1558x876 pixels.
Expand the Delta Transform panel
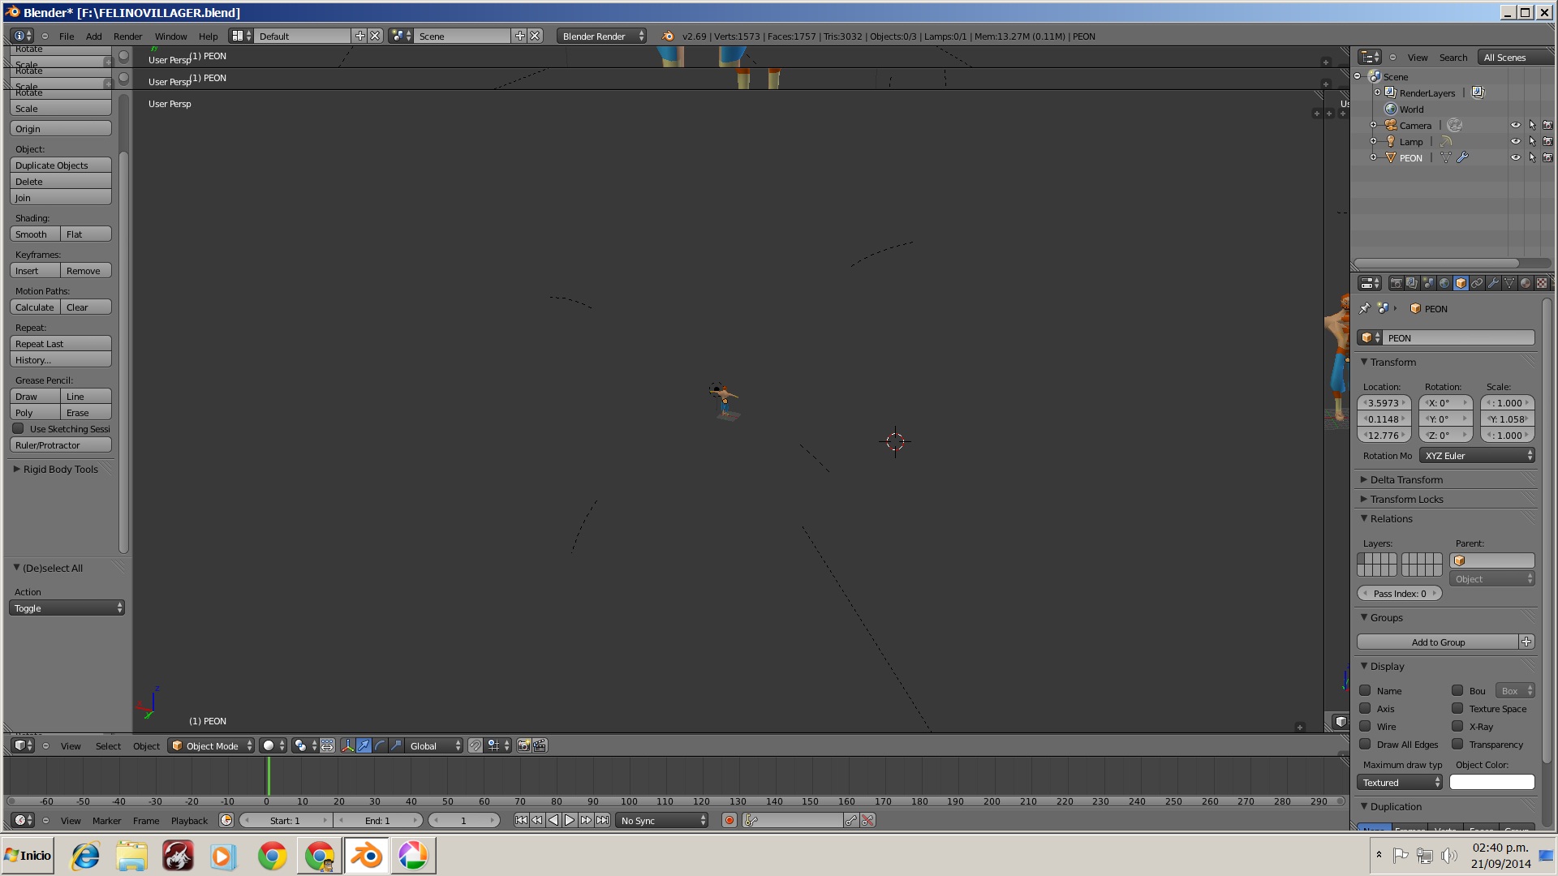click(1405, 479)
